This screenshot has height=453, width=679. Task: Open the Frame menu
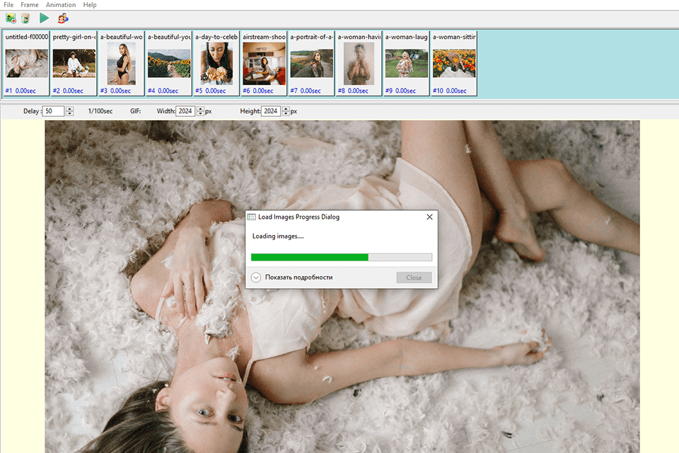coord(29,4)
